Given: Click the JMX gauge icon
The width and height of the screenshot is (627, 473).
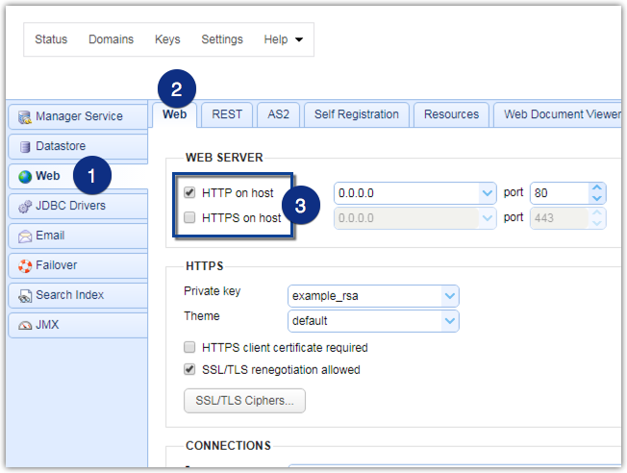Looking at the screenshot, I should point(25,325).
